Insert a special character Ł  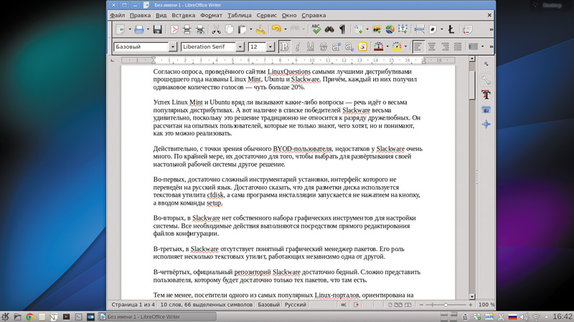pos(451,29)
